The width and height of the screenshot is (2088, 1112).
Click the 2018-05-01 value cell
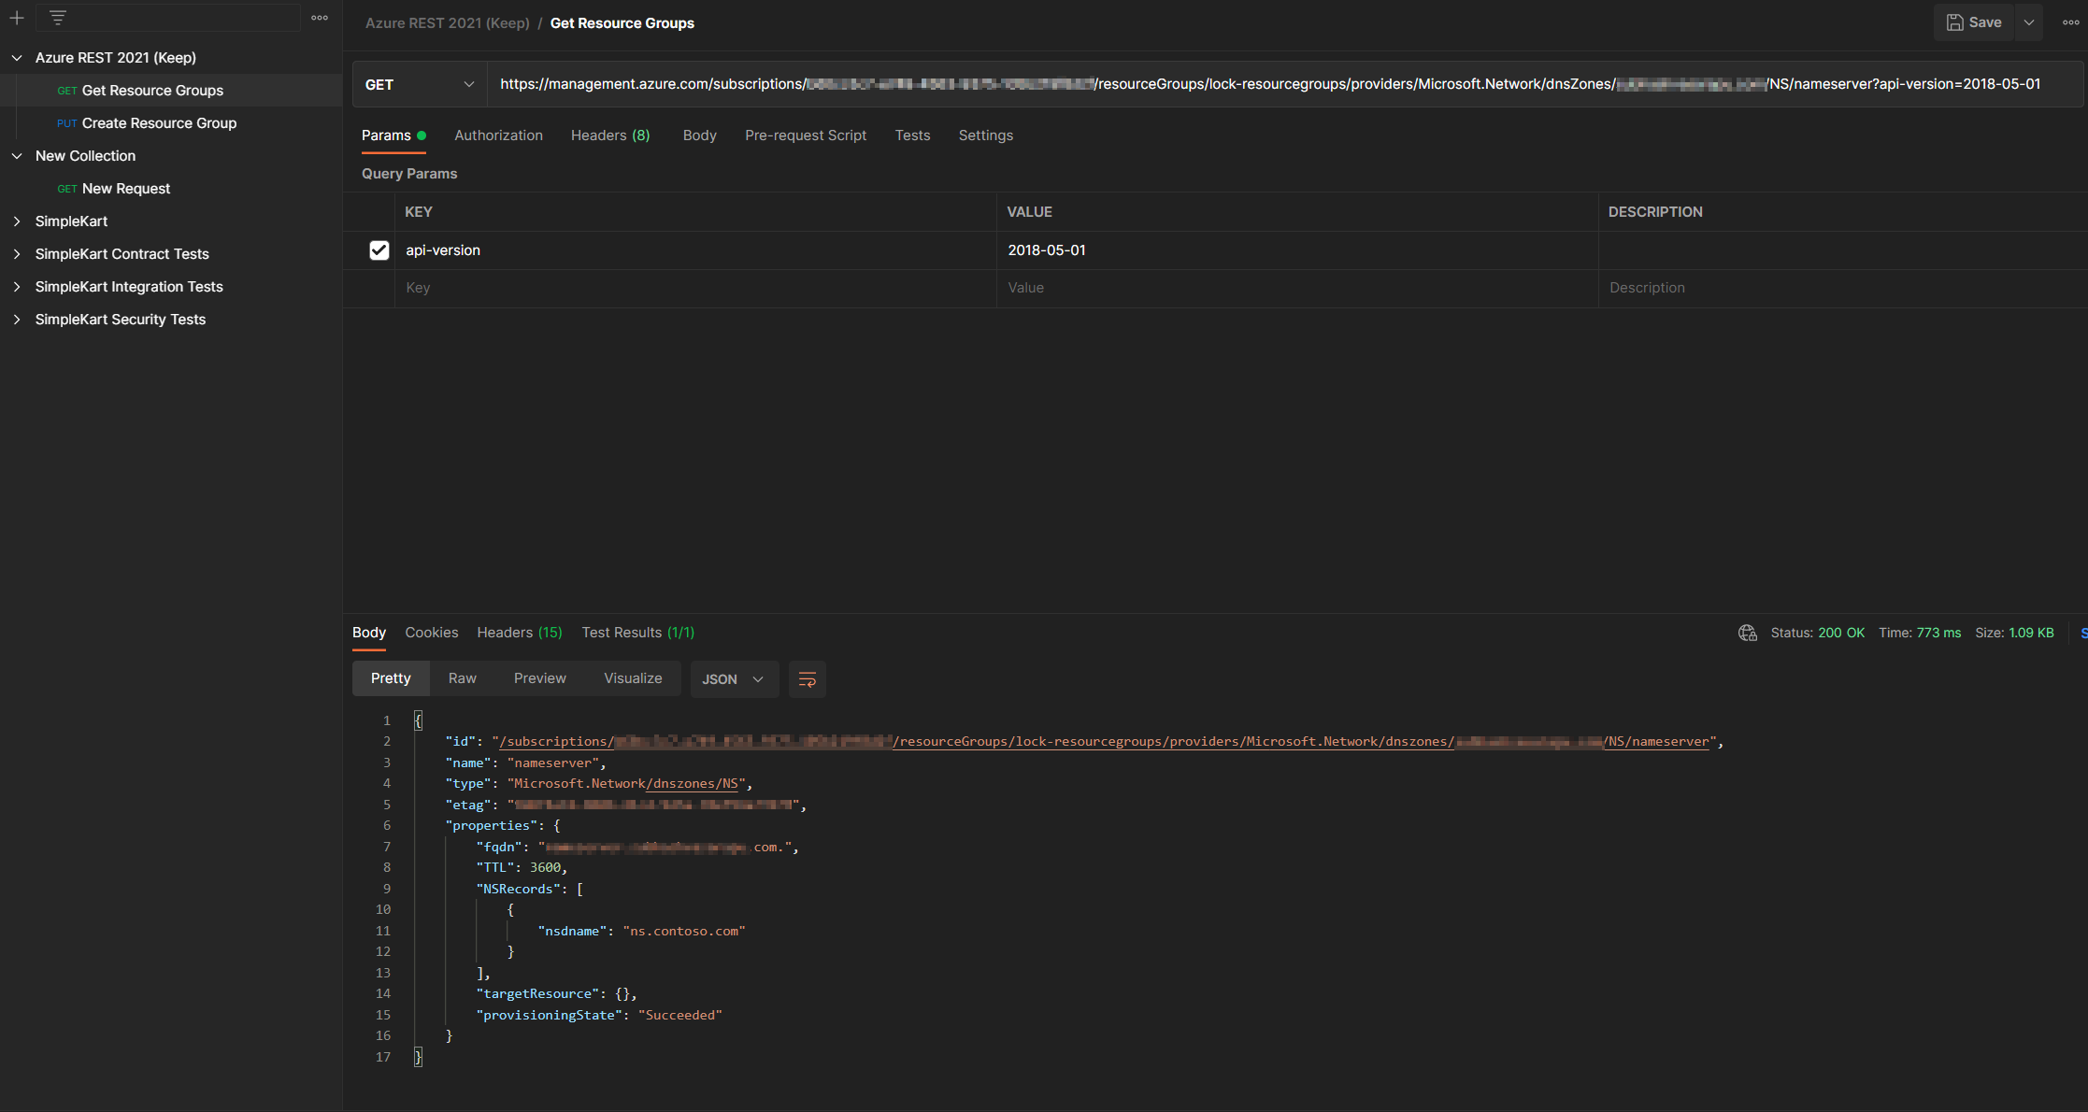[1297, 250]
